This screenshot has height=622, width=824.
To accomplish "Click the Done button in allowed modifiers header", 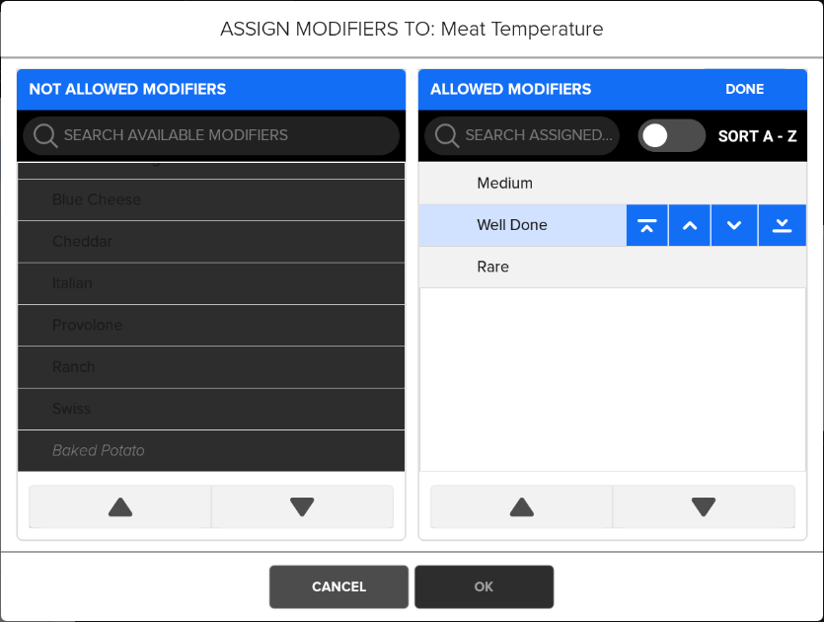I will tap(744, 89).
